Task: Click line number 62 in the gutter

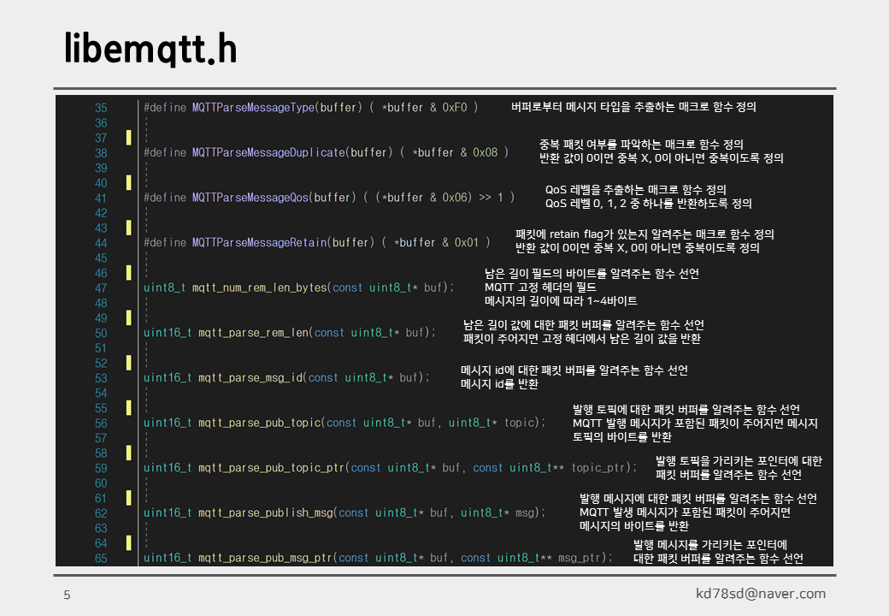Action: (101, 513)
